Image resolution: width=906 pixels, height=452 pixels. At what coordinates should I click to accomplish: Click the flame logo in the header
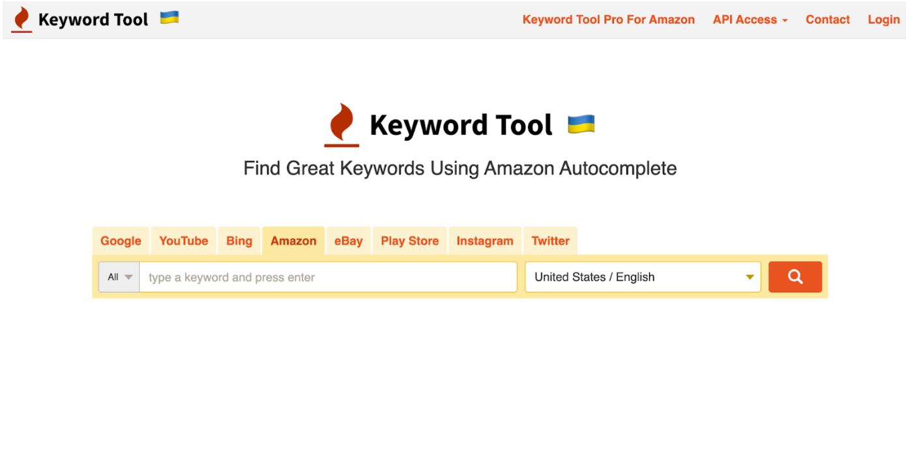[x=22, y=20]
